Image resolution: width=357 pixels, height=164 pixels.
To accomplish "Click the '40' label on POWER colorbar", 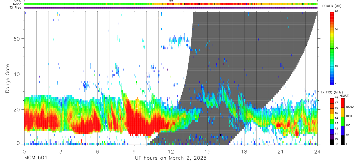I will point(336,11).
